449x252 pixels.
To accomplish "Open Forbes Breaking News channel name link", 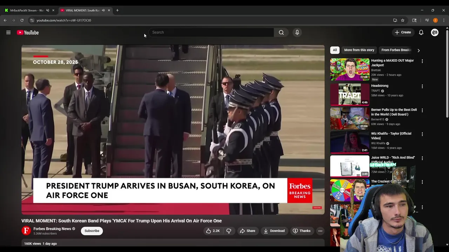I will pos(52,229).
